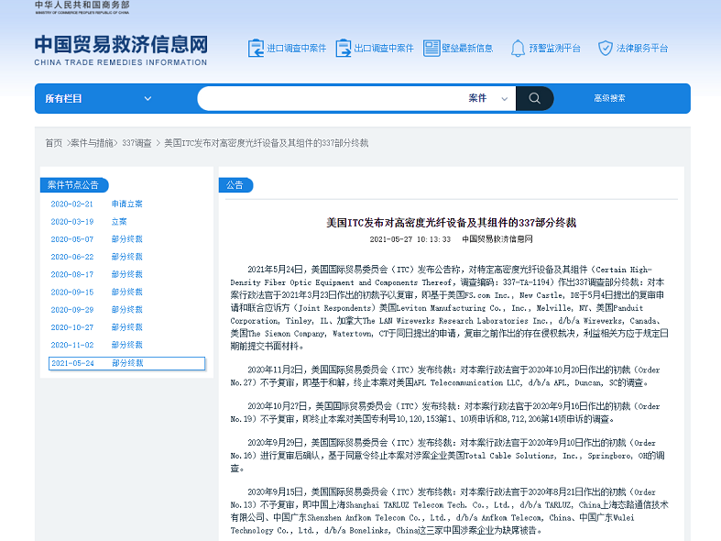This screenshot has height=541, width=721.
Task: Focus the search input field
Action: coord(331,98)
